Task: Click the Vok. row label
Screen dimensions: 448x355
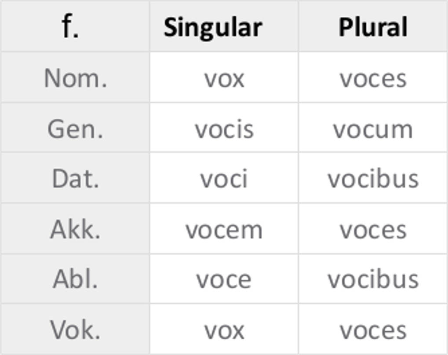Action: 75,330
